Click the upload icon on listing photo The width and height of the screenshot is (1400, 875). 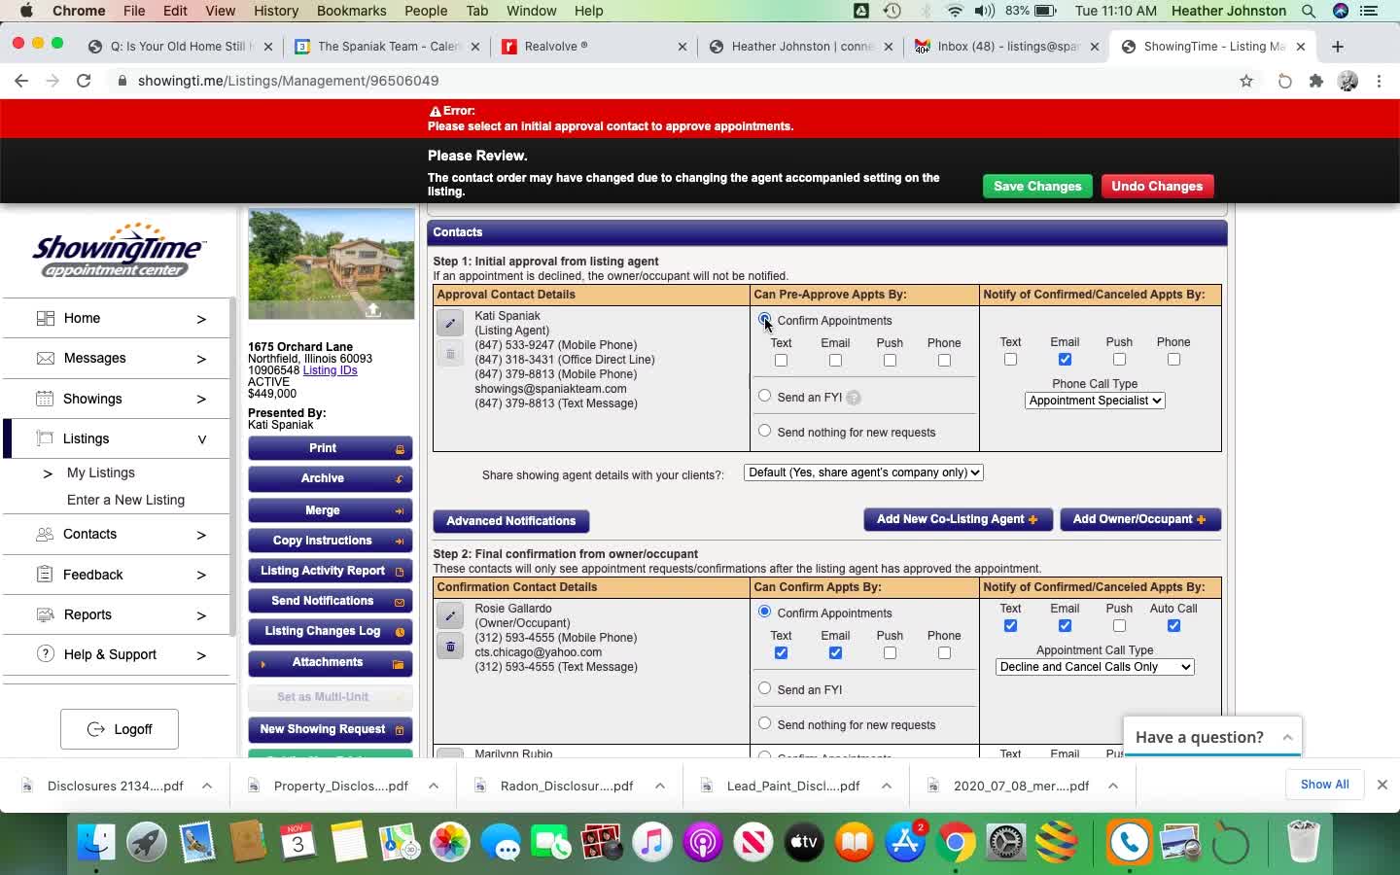[372, 309]
